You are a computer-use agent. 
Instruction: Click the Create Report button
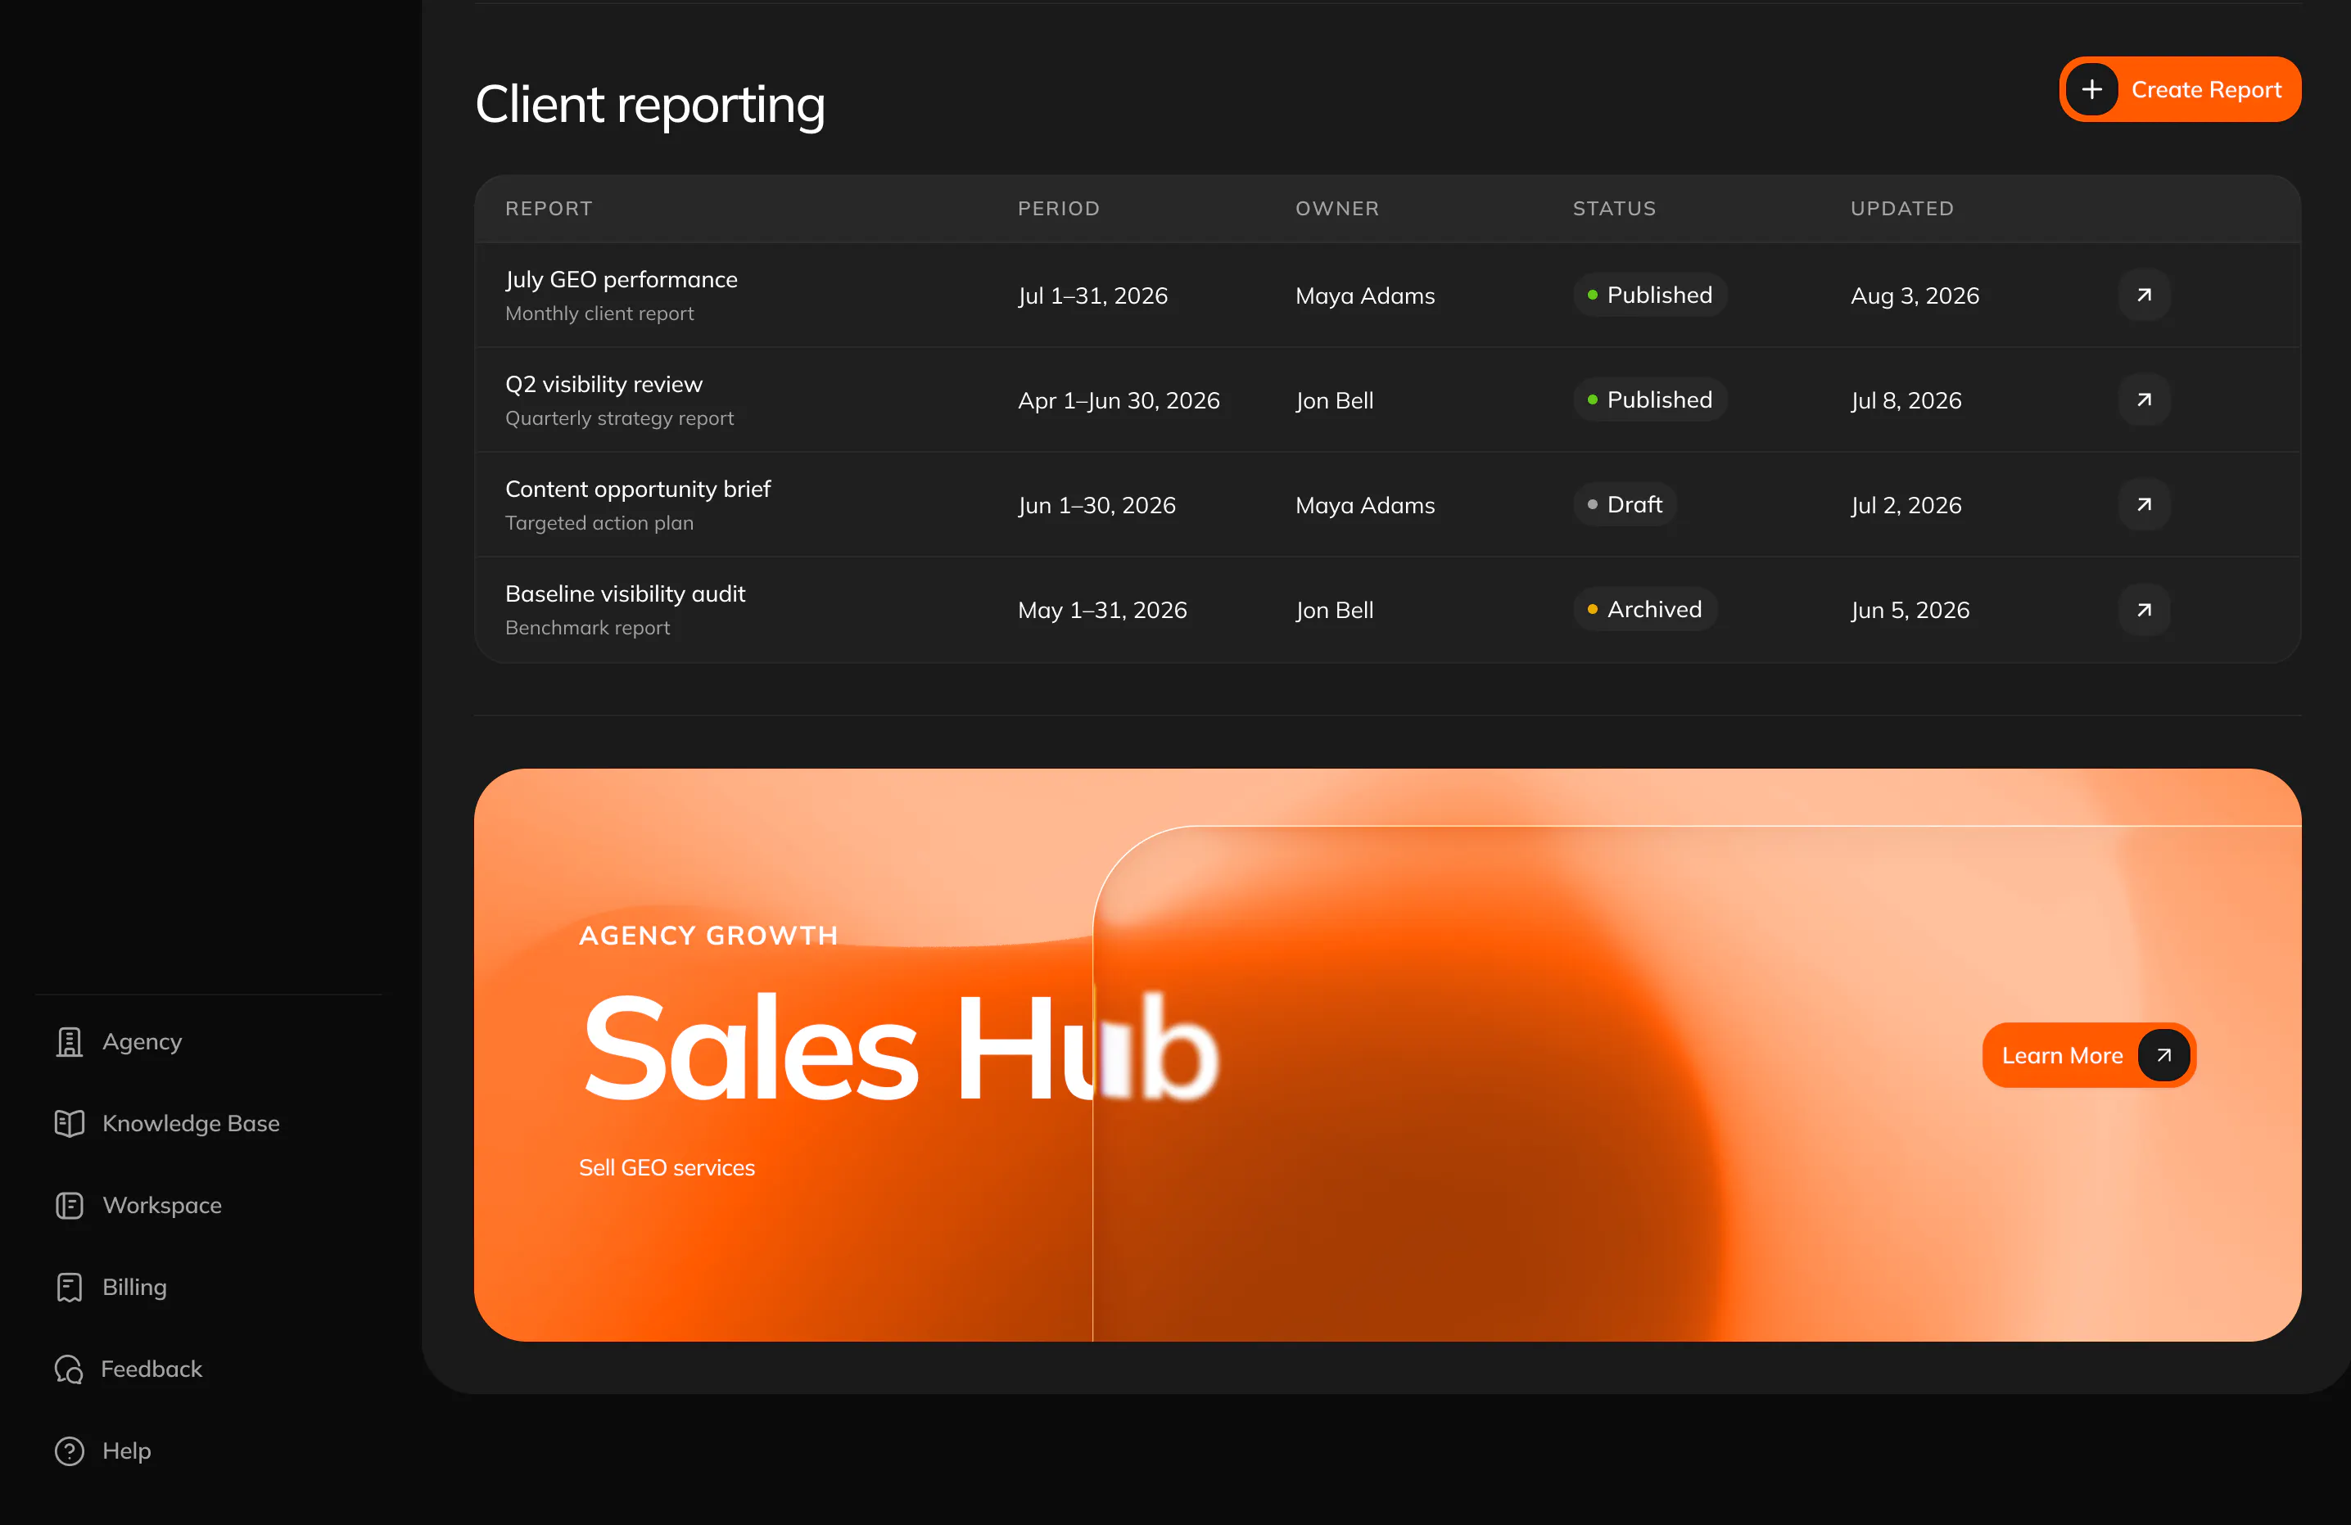[2179, 90]
